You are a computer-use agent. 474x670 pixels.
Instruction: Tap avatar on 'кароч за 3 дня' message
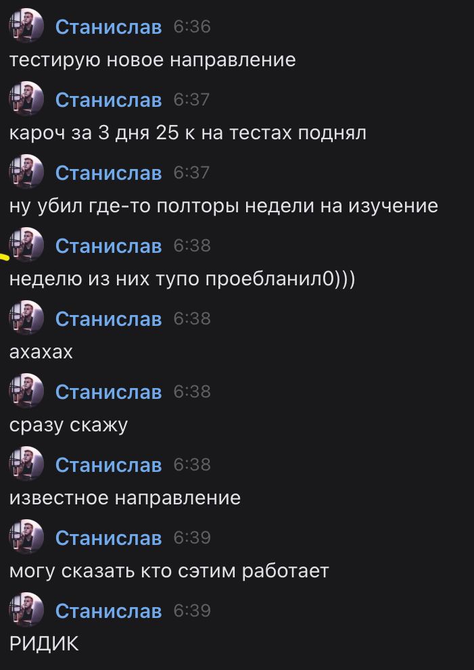[x=26, y=99]
